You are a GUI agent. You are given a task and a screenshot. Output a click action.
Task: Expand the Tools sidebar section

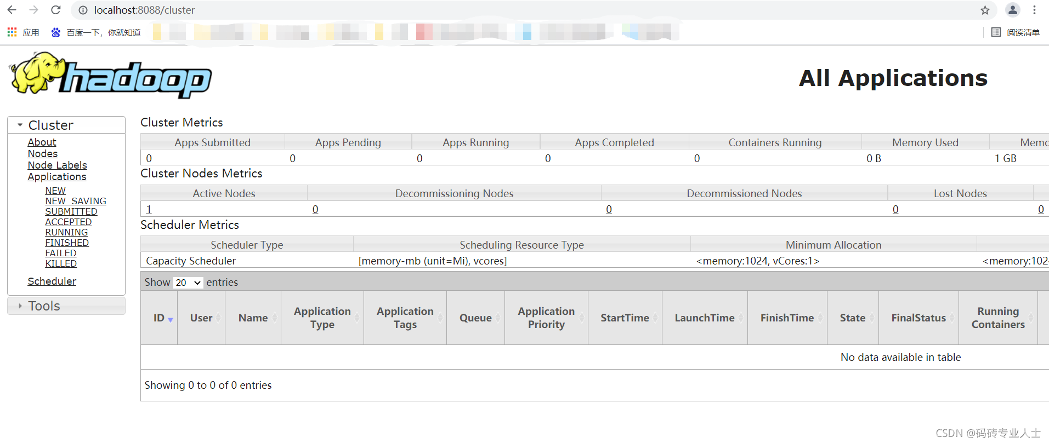(66, 306)
